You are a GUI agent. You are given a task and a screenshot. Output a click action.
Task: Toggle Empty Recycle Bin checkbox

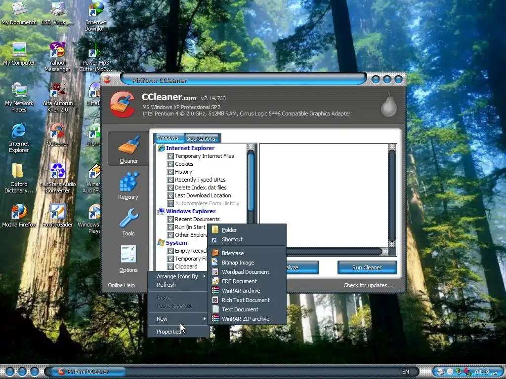click(170, 251)
